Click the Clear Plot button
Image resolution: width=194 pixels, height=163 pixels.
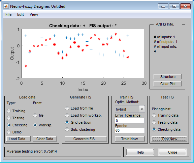point(168,84)
